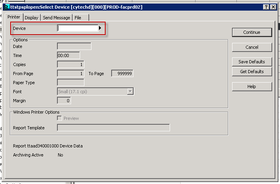Close the Select Device dialog window

tap(274, 7)
